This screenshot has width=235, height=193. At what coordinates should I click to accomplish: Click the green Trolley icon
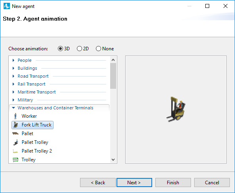coord(15,160)
